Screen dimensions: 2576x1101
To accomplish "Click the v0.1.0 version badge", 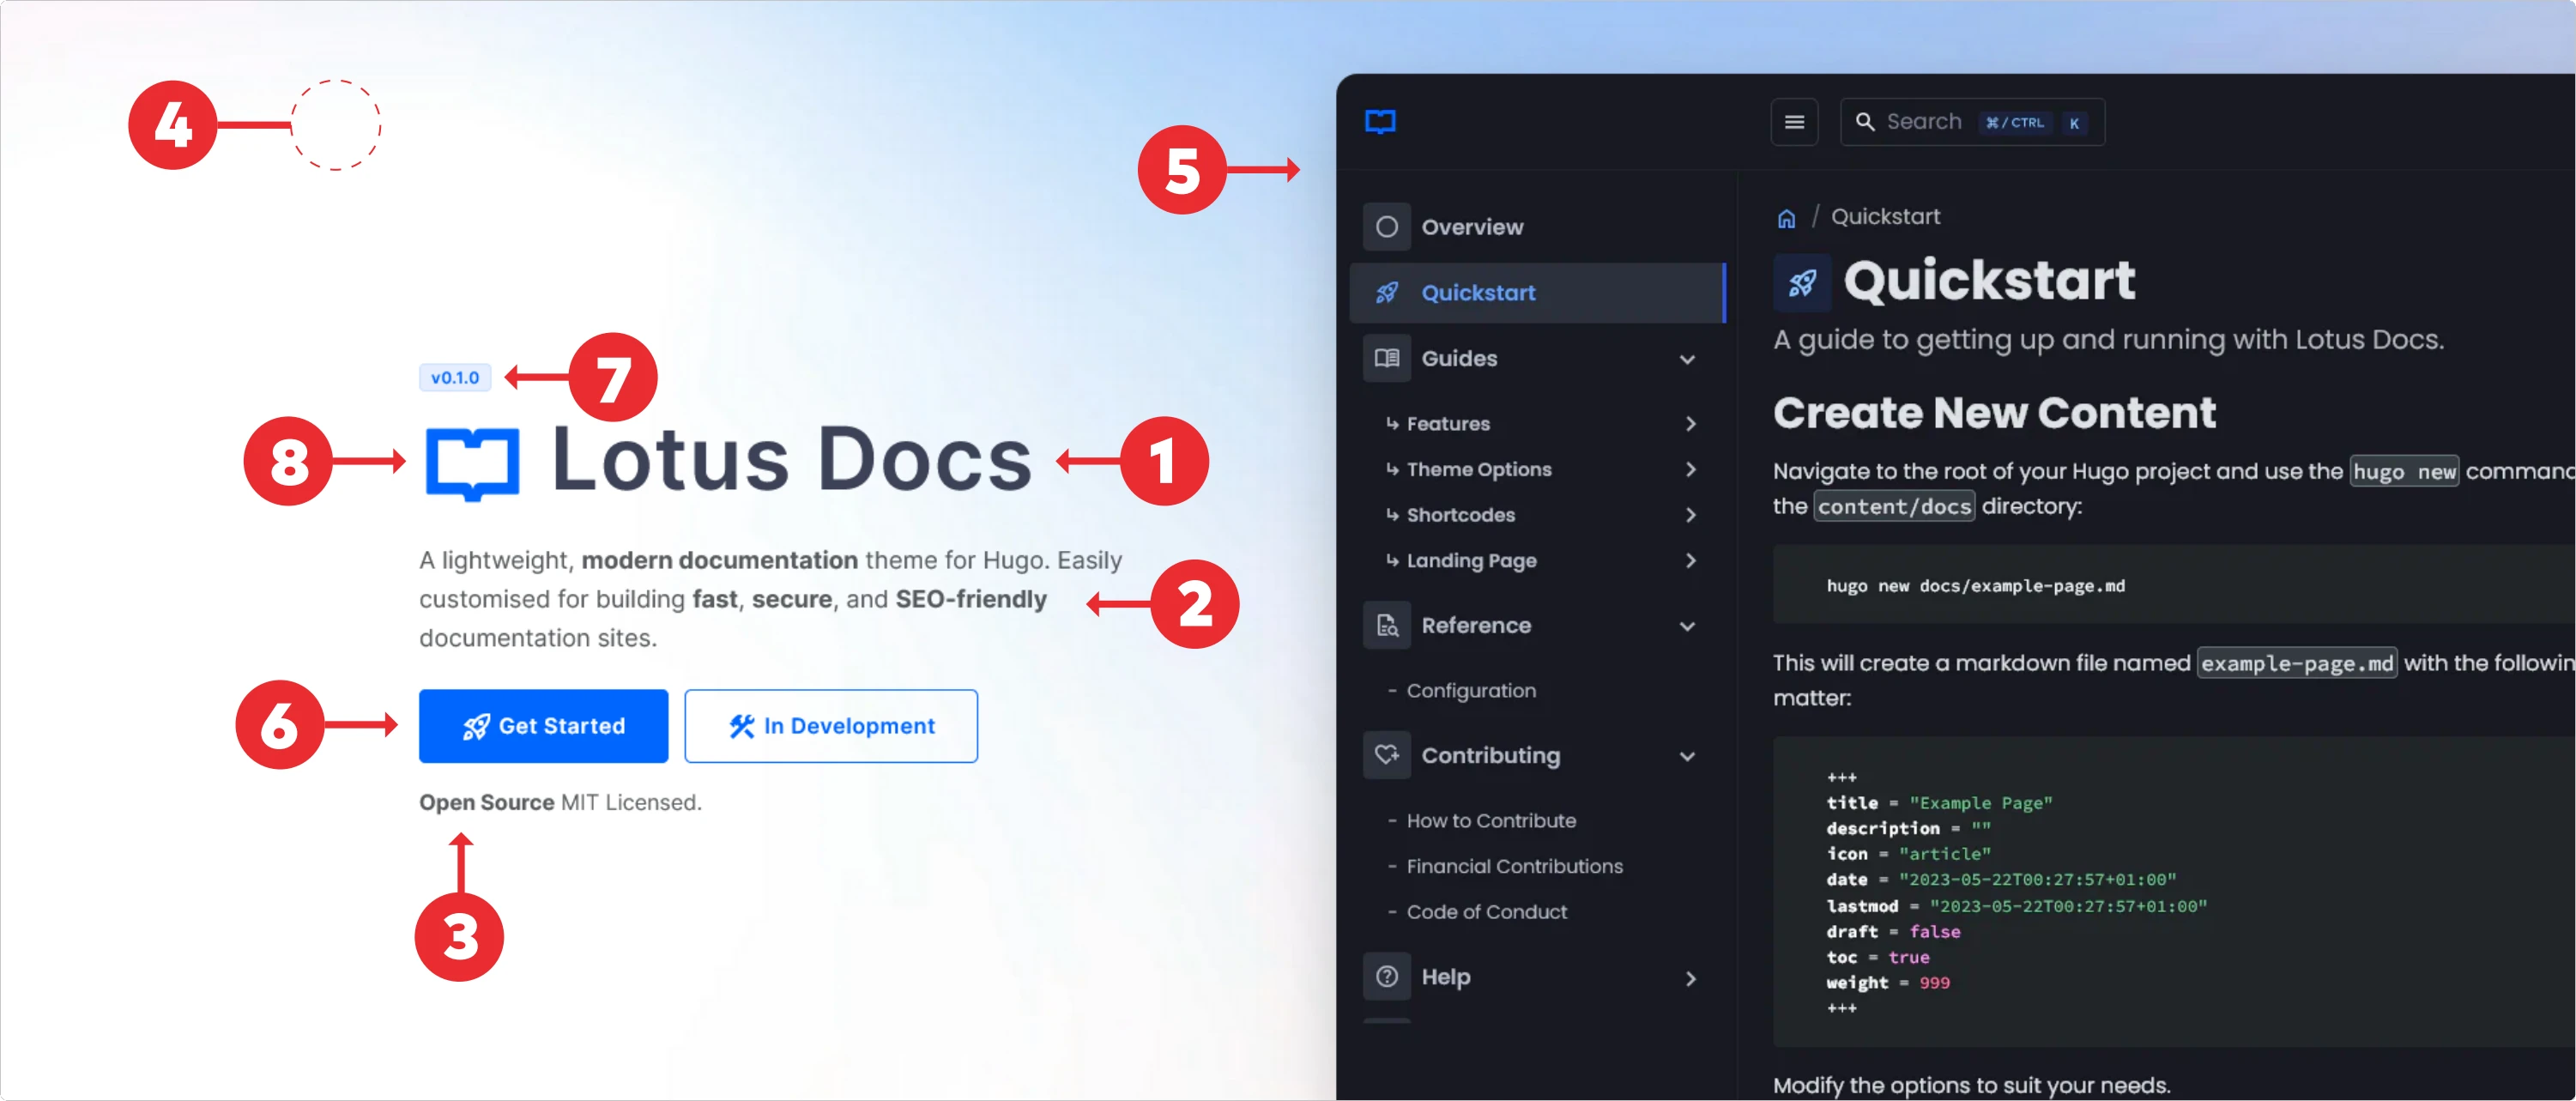I will (x=455, y=378).
